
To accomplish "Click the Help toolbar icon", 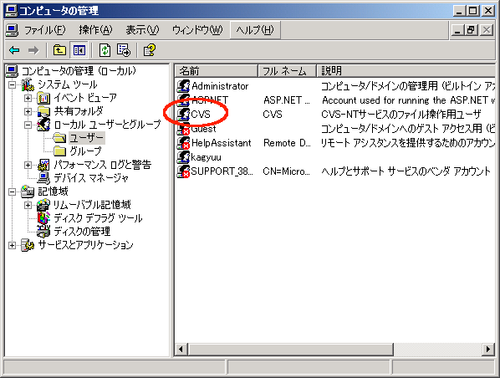I will coord(149,50).
